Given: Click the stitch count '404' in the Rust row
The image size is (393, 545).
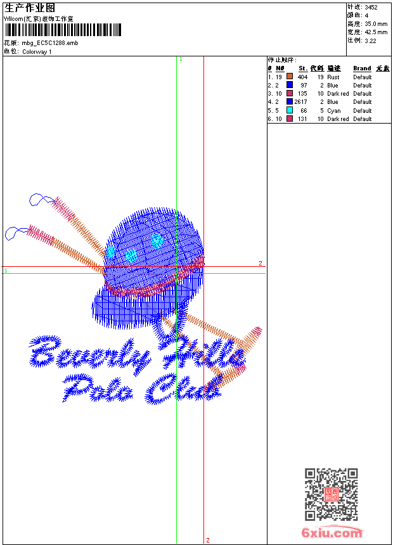Looking at the screenshot, I should point(302,77).
